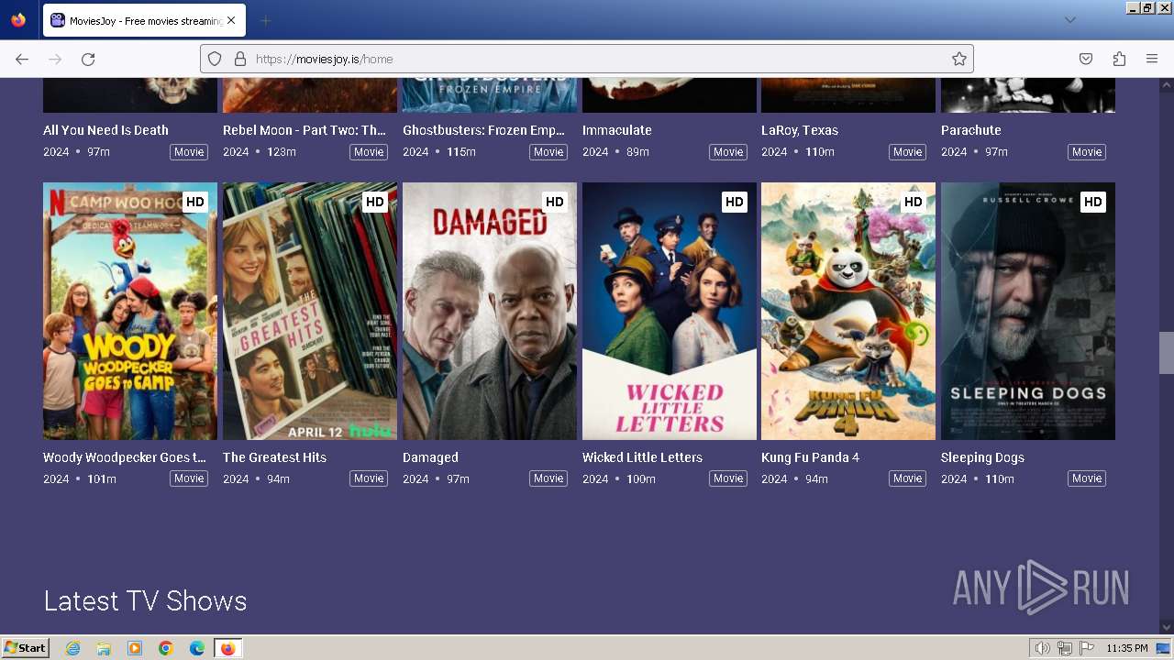Viewport: 1174px width, 660px height.
Task: Click the scrollbar down arrow
Action: (x=1166, y=627)
